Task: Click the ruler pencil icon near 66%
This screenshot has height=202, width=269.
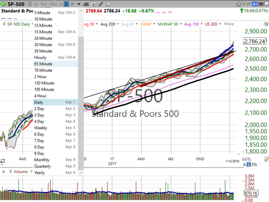Action: tap(267, 159)
